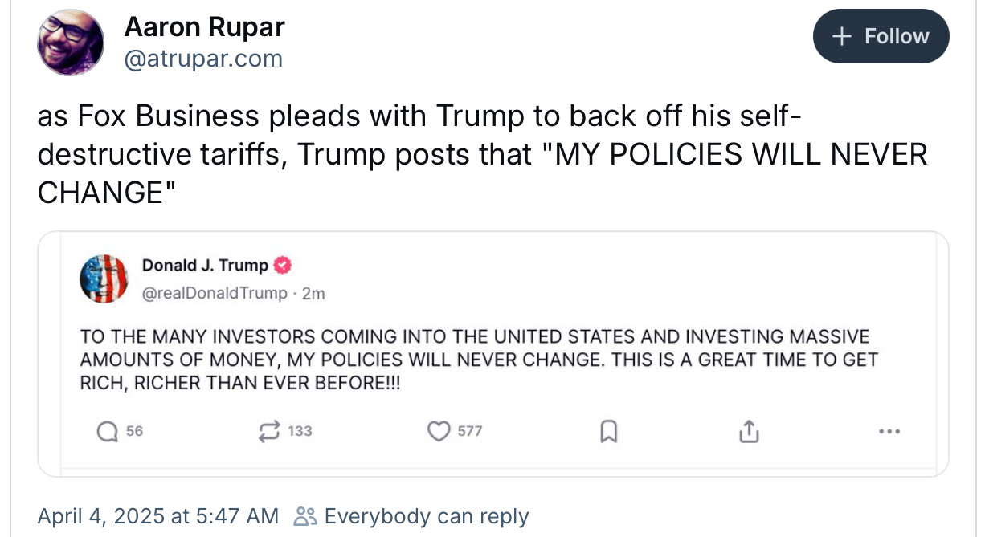This screenshot has height=537, width=985.
Task: Like the embedded post via heart icon
Action: [438, 432]
